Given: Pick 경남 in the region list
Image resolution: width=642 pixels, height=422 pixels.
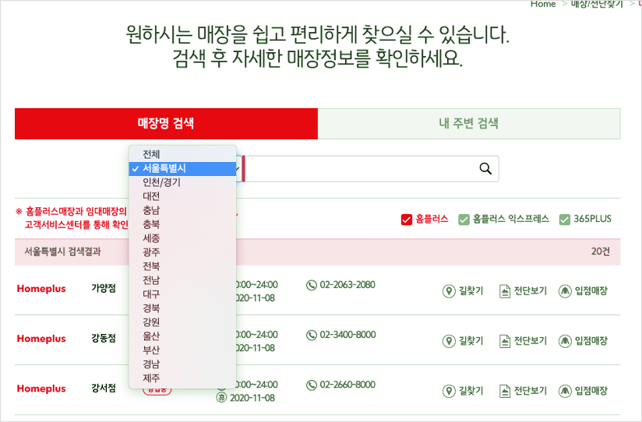Looking at the screenshot, I should point(182,364).
